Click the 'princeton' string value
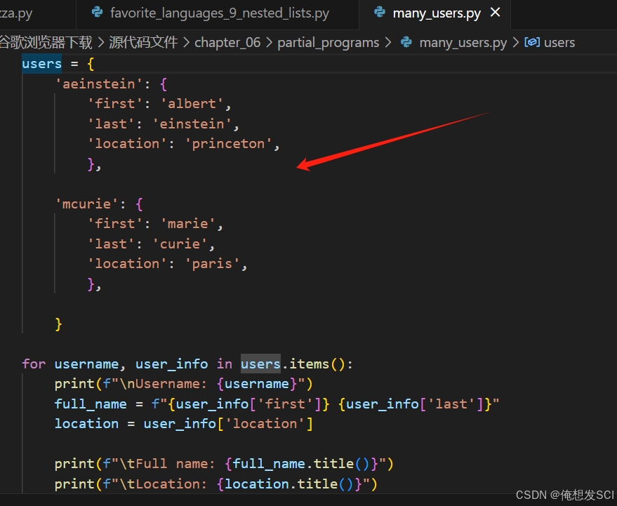 pos(228,144)
